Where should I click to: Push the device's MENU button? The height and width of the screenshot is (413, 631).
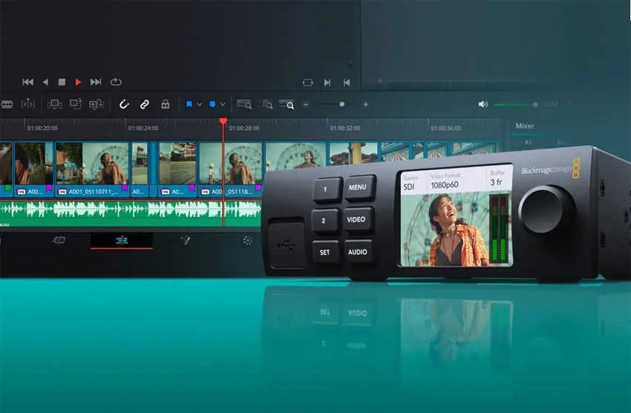pos(359,187)
